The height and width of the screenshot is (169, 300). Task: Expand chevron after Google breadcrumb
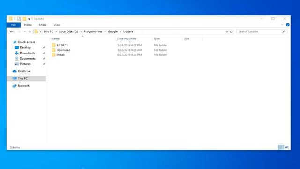tap(120, 31)
